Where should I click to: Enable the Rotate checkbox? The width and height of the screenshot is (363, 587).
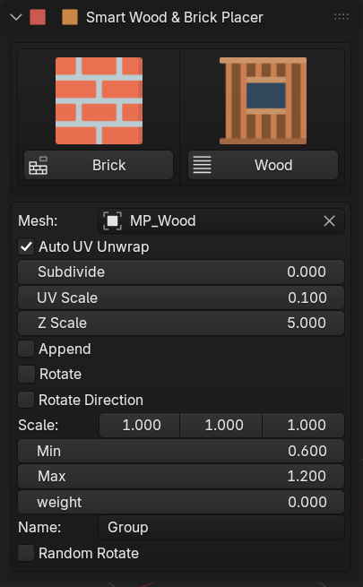tap(26, 375)
